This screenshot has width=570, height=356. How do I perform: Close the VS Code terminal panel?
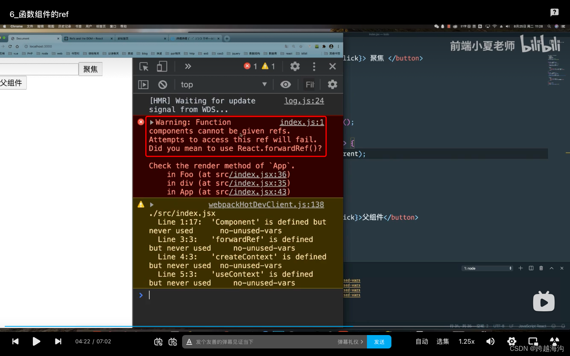[x=562, y=268]
